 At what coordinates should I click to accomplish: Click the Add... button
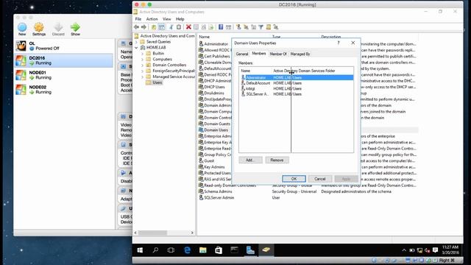pos(250,160)
